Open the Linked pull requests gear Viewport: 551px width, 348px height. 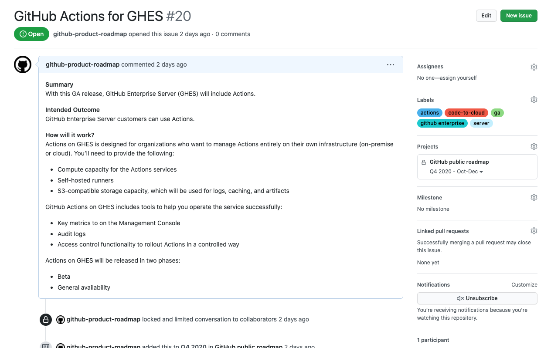click(x=534, y=231)
